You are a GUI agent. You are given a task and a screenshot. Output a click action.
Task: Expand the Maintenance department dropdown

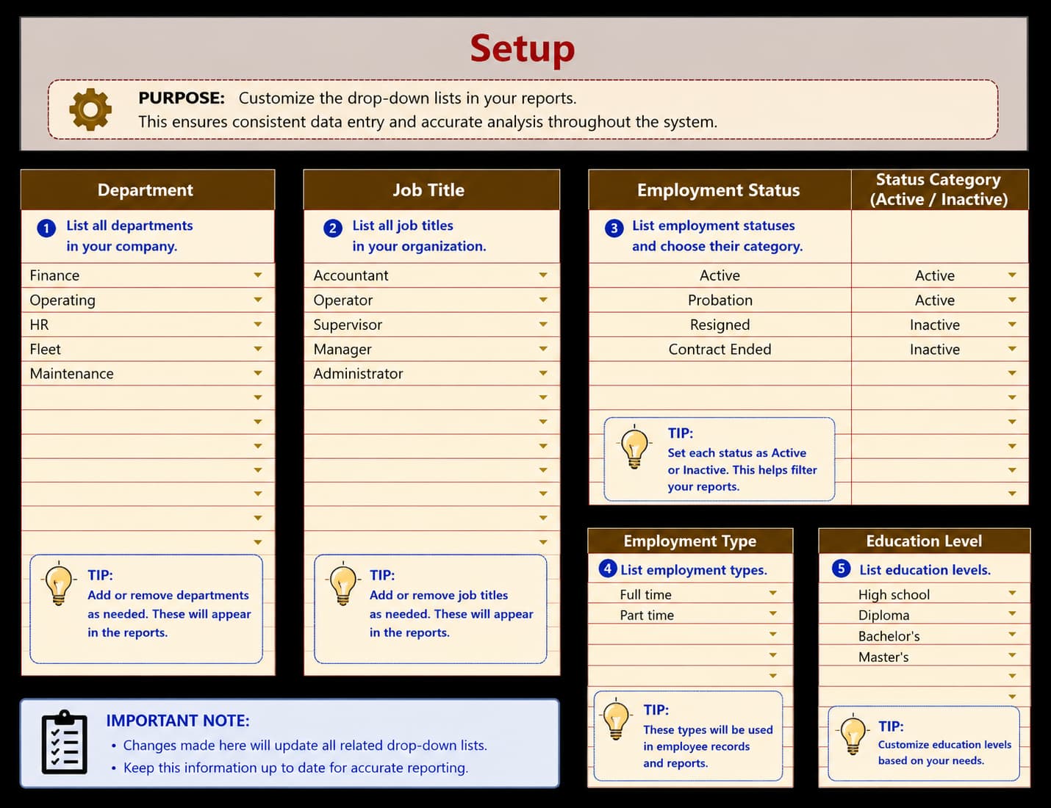coord(258,373)
